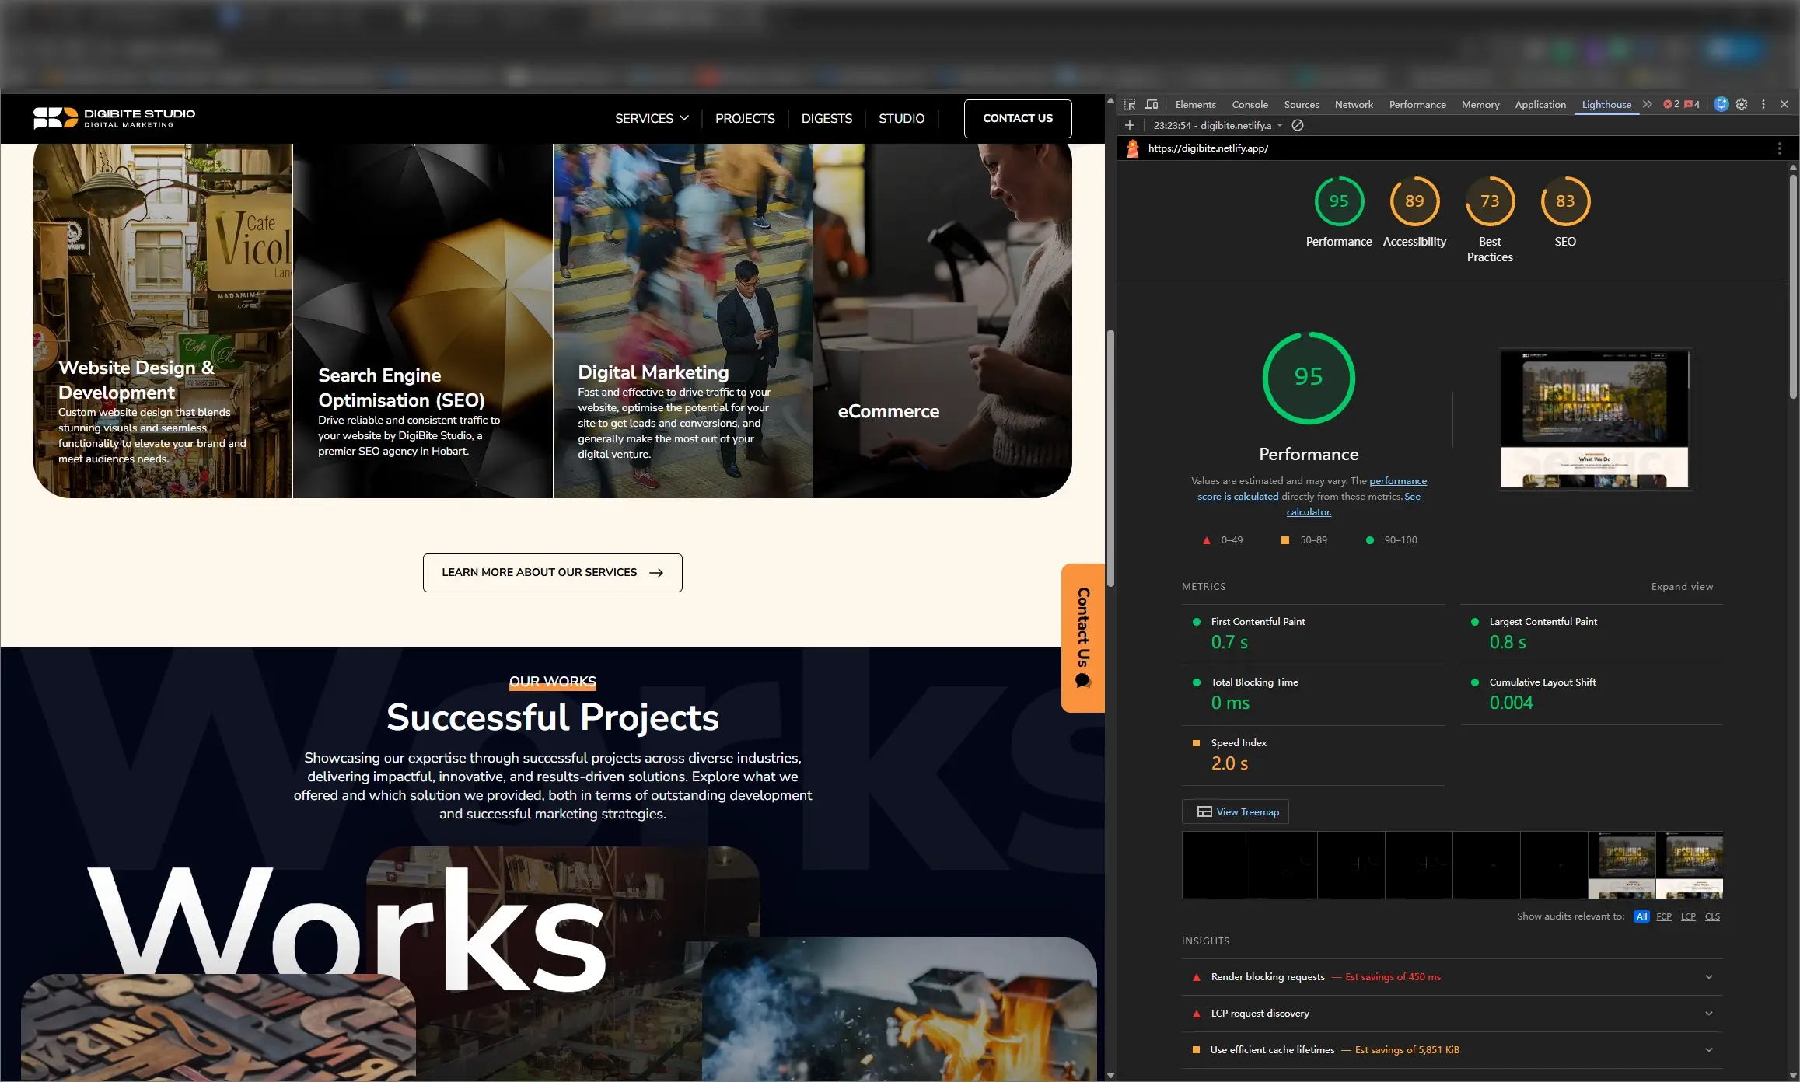The height and width of the screenshot is (1082, 1800).
Task: Filter audits relevant to FCP
Action: point(1664,916)
